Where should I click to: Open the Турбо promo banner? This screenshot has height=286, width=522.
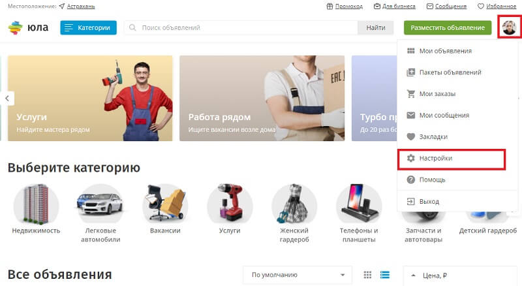374,99
